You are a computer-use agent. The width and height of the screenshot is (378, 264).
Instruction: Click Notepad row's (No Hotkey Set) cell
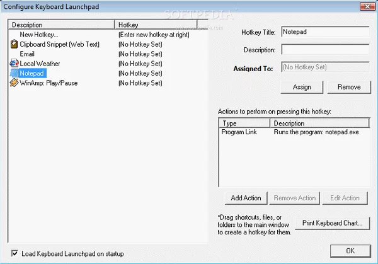(140, 73)
